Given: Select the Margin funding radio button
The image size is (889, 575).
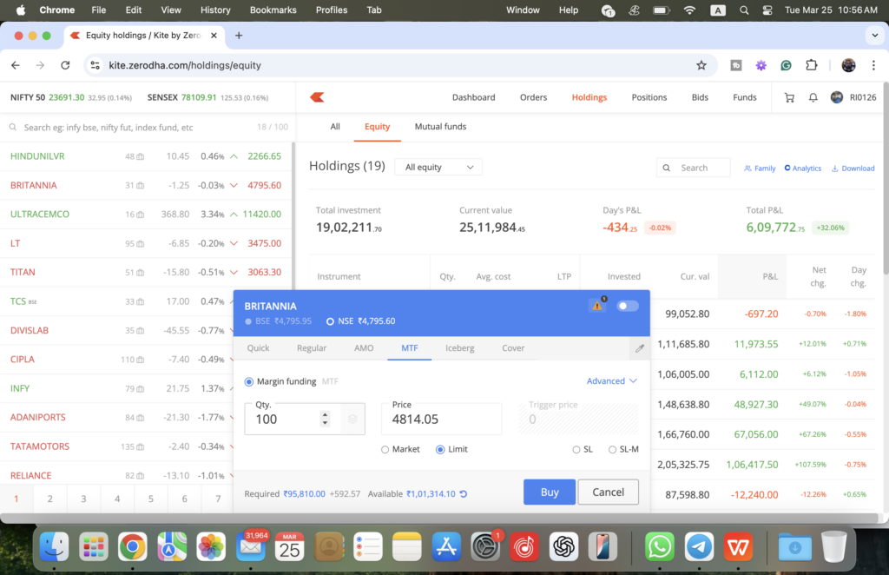Looking at the screenshot, I should tap(249, 381).
